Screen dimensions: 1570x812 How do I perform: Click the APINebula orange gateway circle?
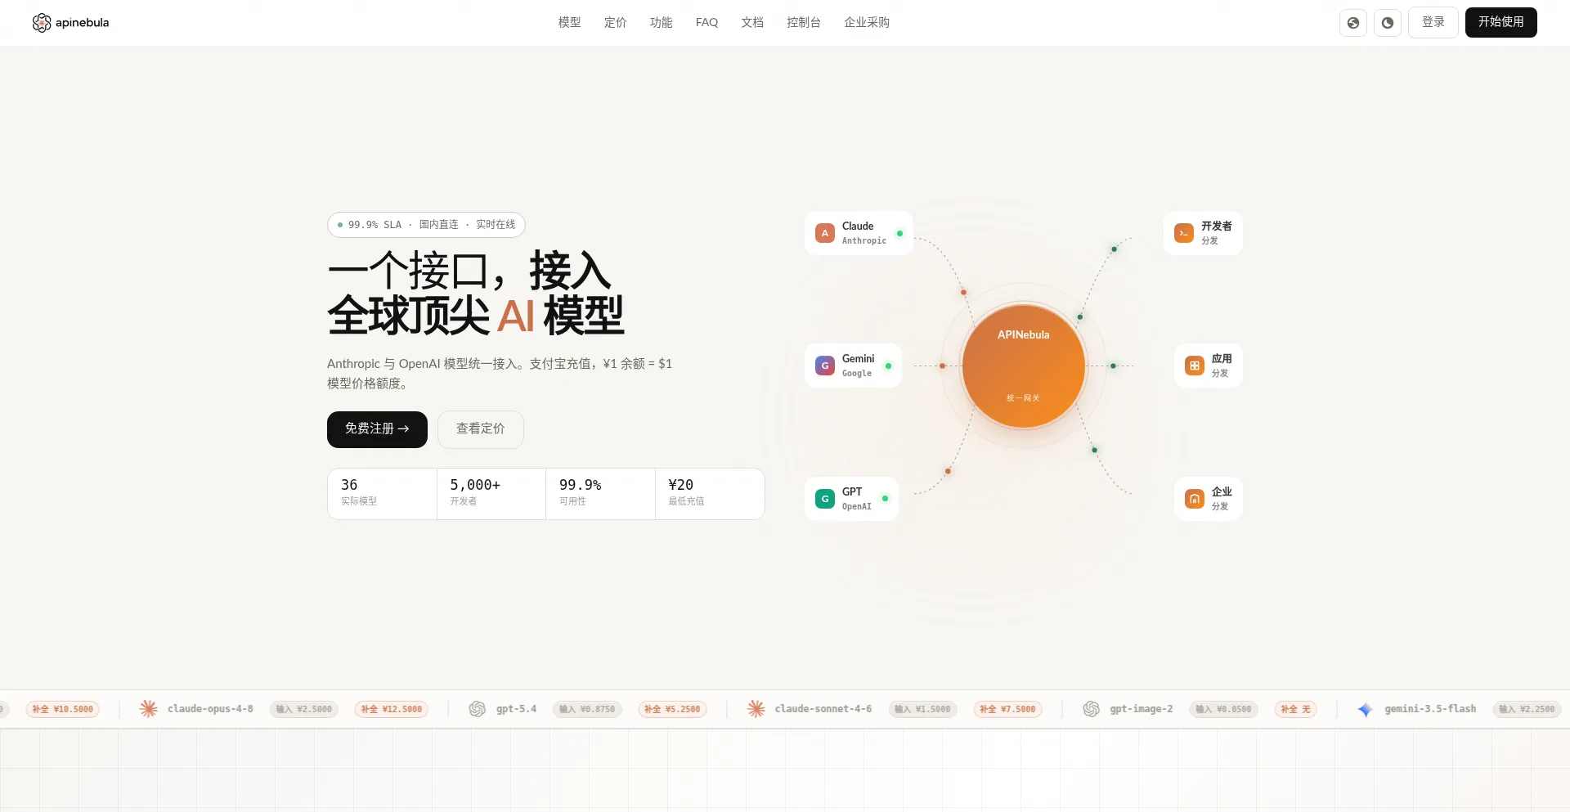1024,366
